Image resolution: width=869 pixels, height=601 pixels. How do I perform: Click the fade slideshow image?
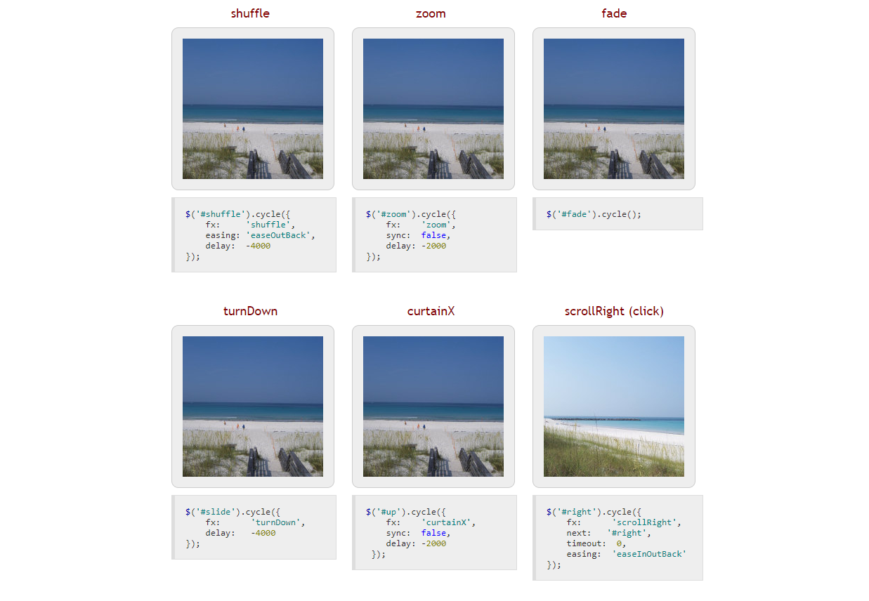614,109
